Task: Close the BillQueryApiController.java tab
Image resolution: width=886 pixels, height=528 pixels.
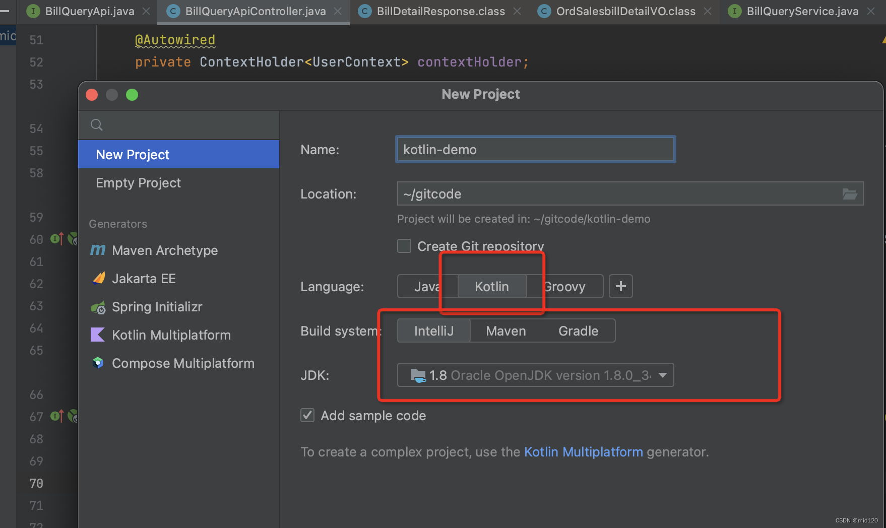Action: (338, 11)
